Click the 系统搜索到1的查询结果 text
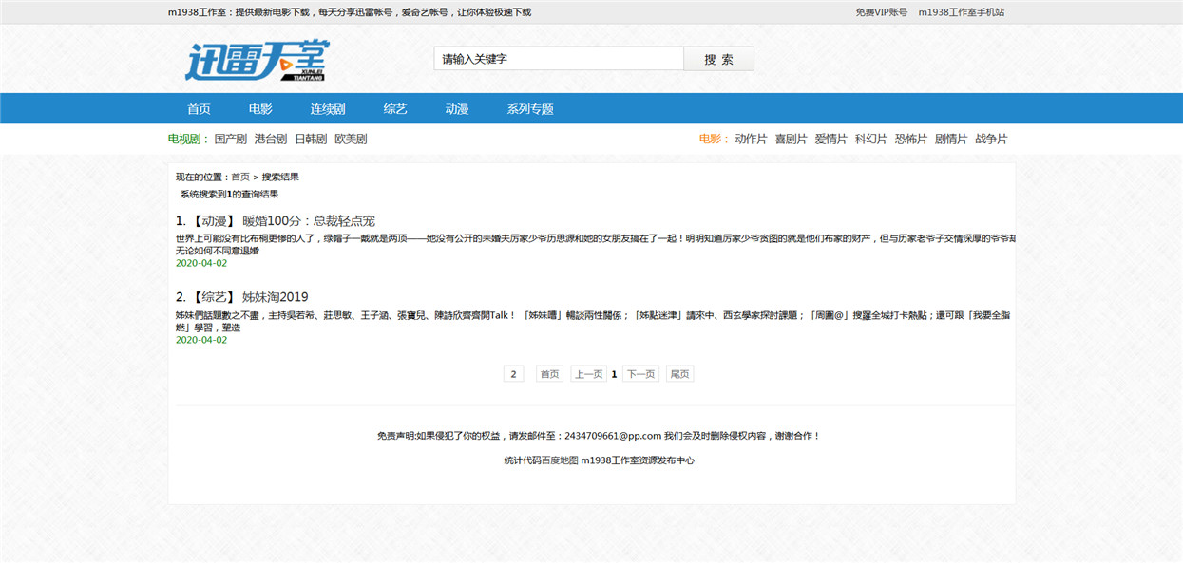This screenshot has width=1183, height=563. (x=229, y=194)
